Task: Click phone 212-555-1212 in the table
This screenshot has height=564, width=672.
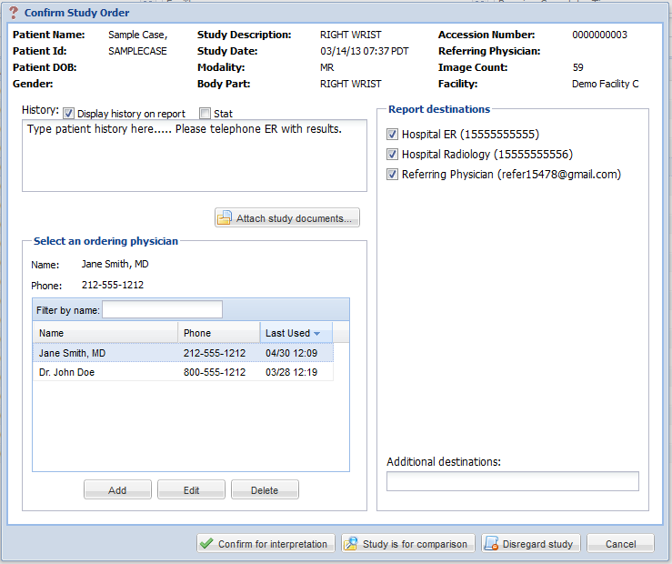Action: pyautogui.click(x=215, y=353)
